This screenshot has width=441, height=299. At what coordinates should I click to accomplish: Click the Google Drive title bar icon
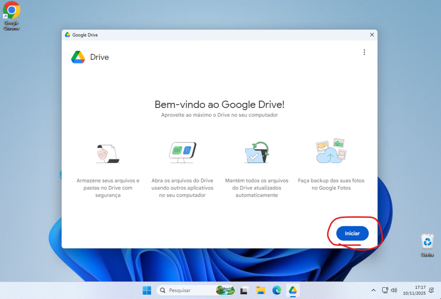tap(67, 35)
